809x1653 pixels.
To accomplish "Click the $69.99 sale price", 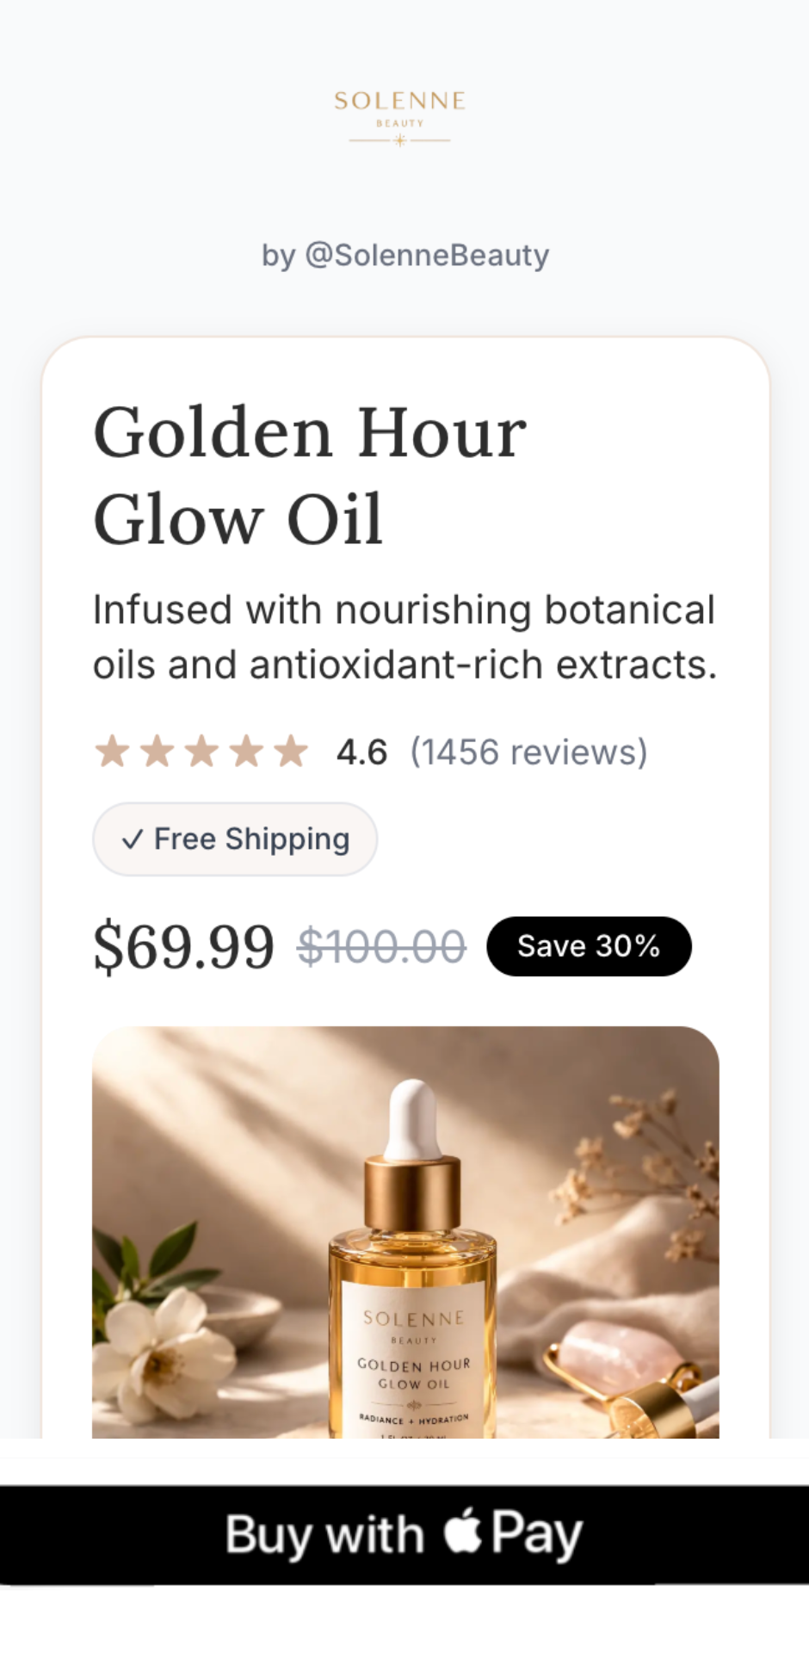I will coord(183,946).
